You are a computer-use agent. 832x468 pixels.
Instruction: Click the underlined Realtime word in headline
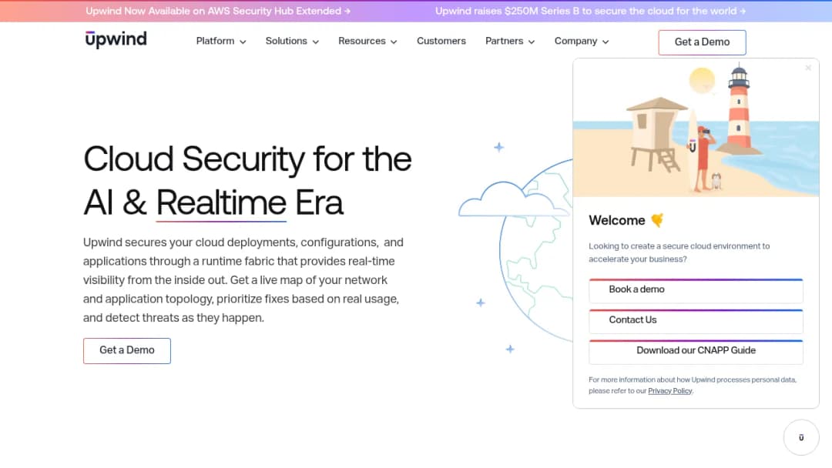pyautogui.click(x=221, y=203)
